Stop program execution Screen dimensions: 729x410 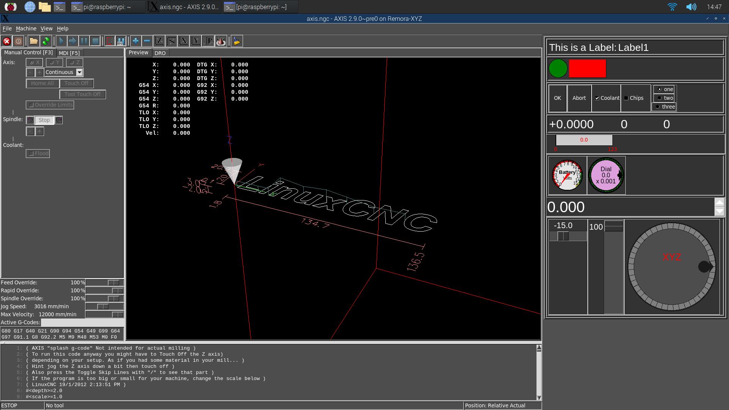pos(95,41)
